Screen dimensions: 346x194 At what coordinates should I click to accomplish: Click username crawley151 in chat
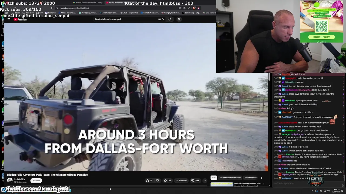(291, 130)
